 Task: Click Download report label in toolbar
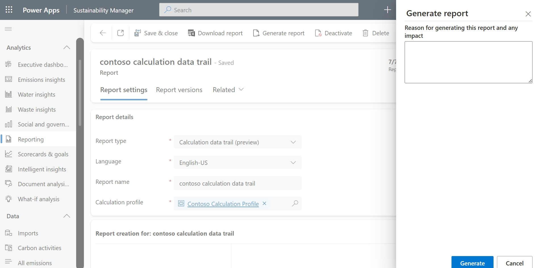[220, 33]
